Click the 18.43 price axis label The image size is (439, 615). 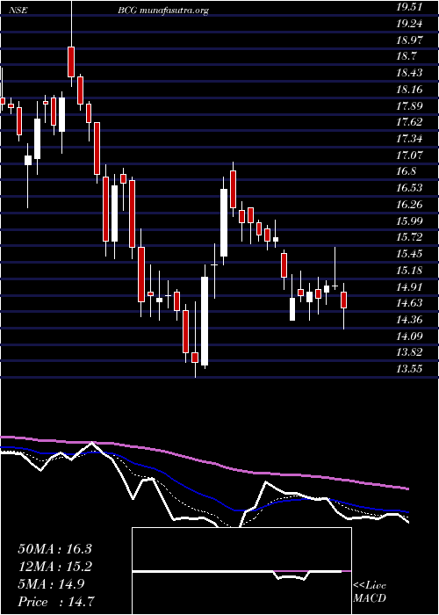tap(410, 73)
